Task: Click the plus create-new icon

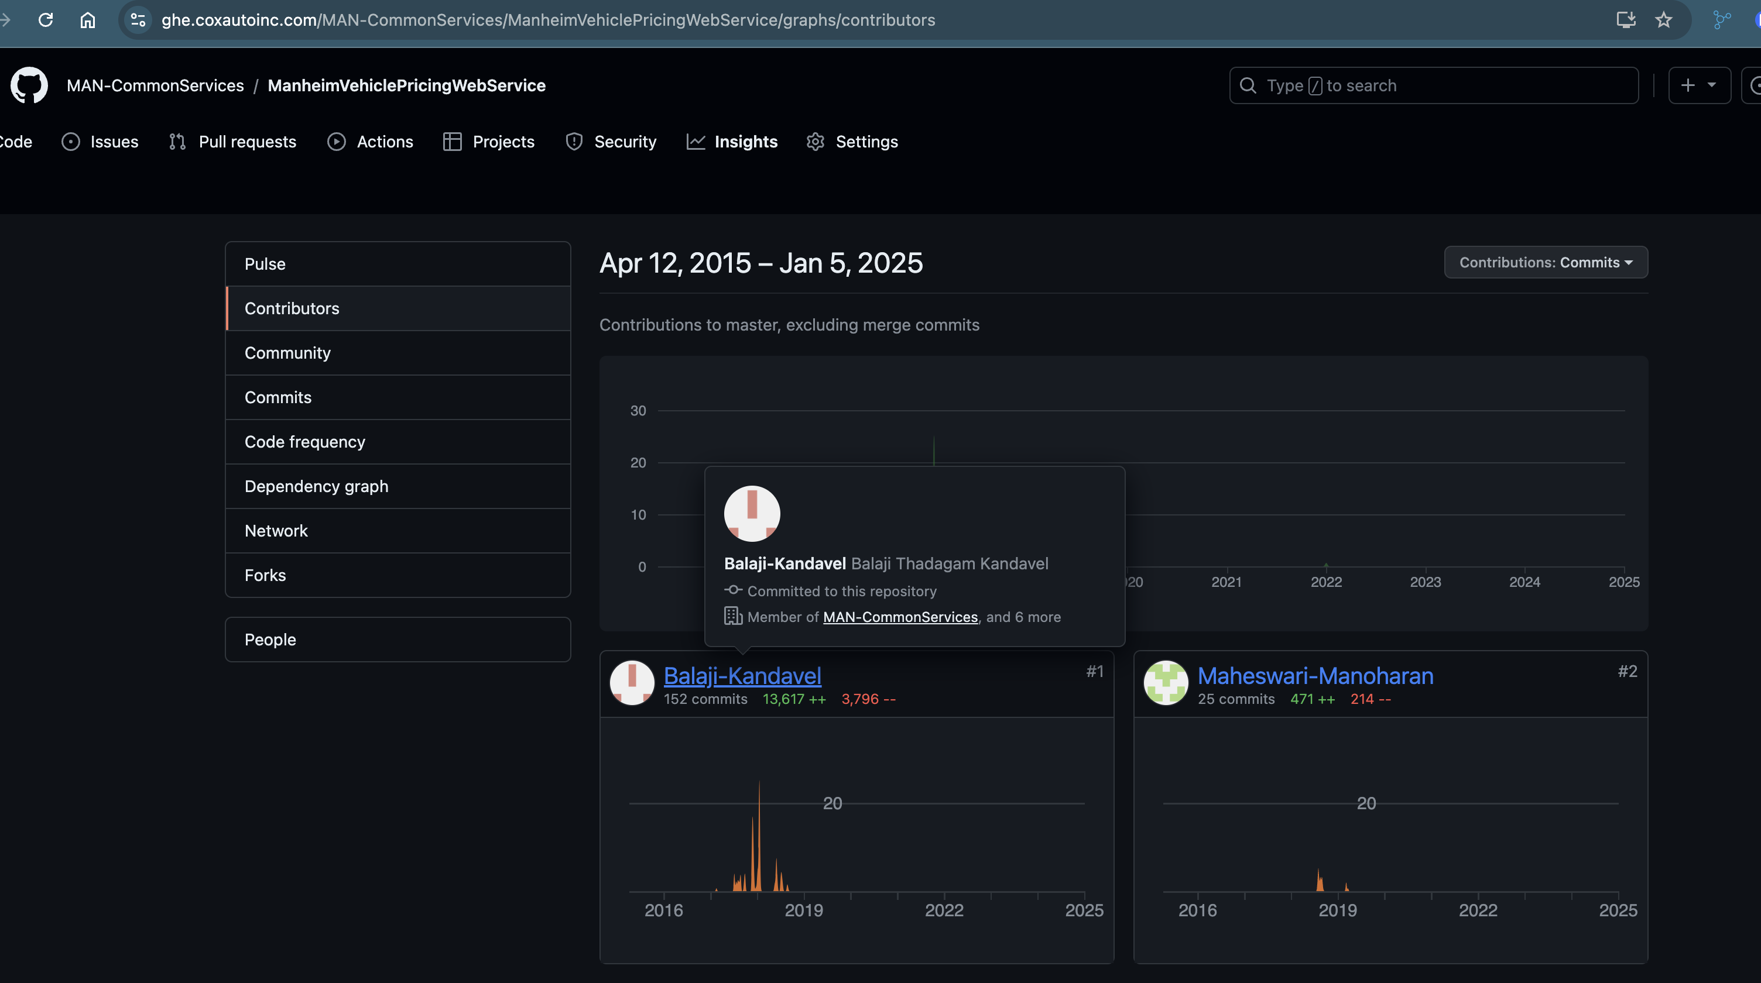Action: 1688,85
